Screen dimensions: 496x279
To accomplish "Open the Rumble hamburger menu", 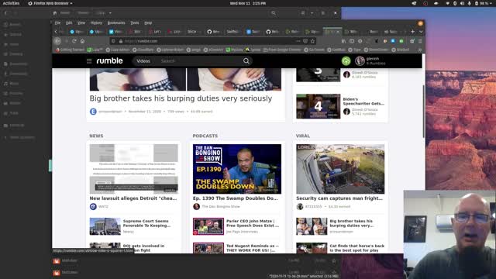I will coord(89,60).
